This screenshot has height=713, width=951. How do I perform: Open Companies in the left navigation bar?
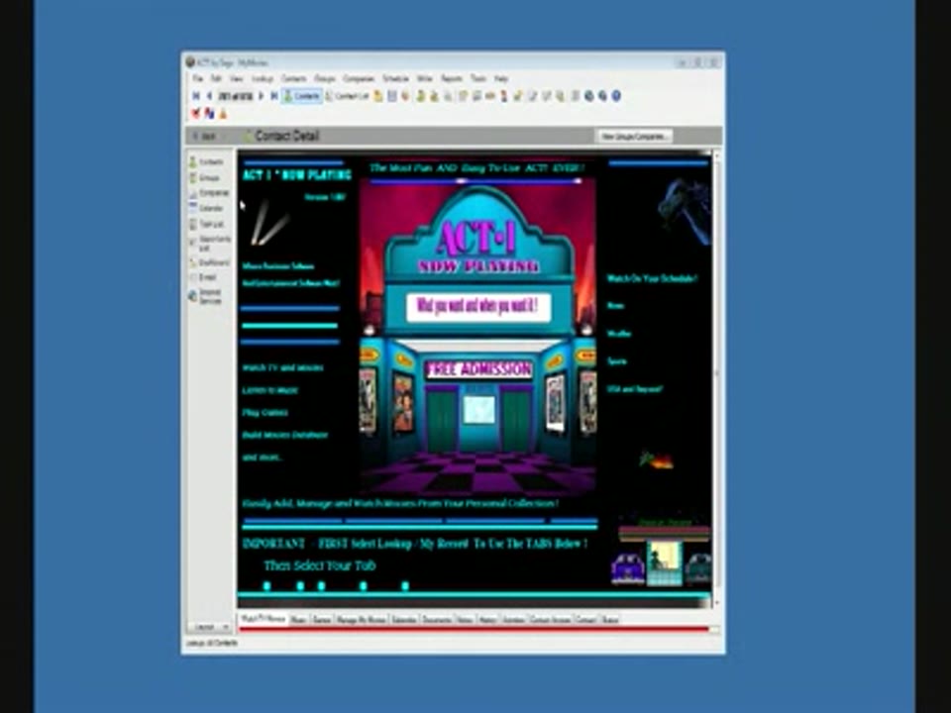[x=209, y=193]
